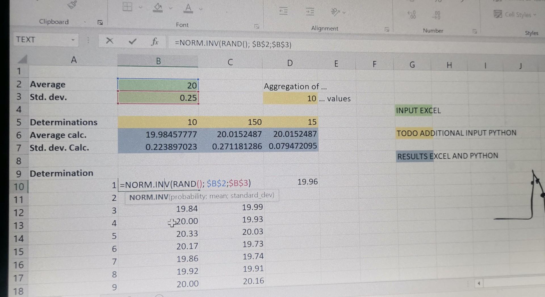Viewport: 545px width, 297px height.
Task: Open the Borders dropdown arrow
Action: (141, 7)
